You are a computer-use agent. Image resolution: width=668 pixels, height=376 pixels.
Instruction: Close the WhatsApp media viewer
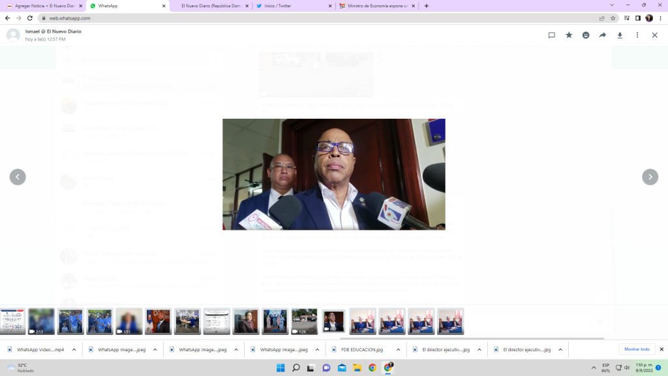(x=654, y=35)
